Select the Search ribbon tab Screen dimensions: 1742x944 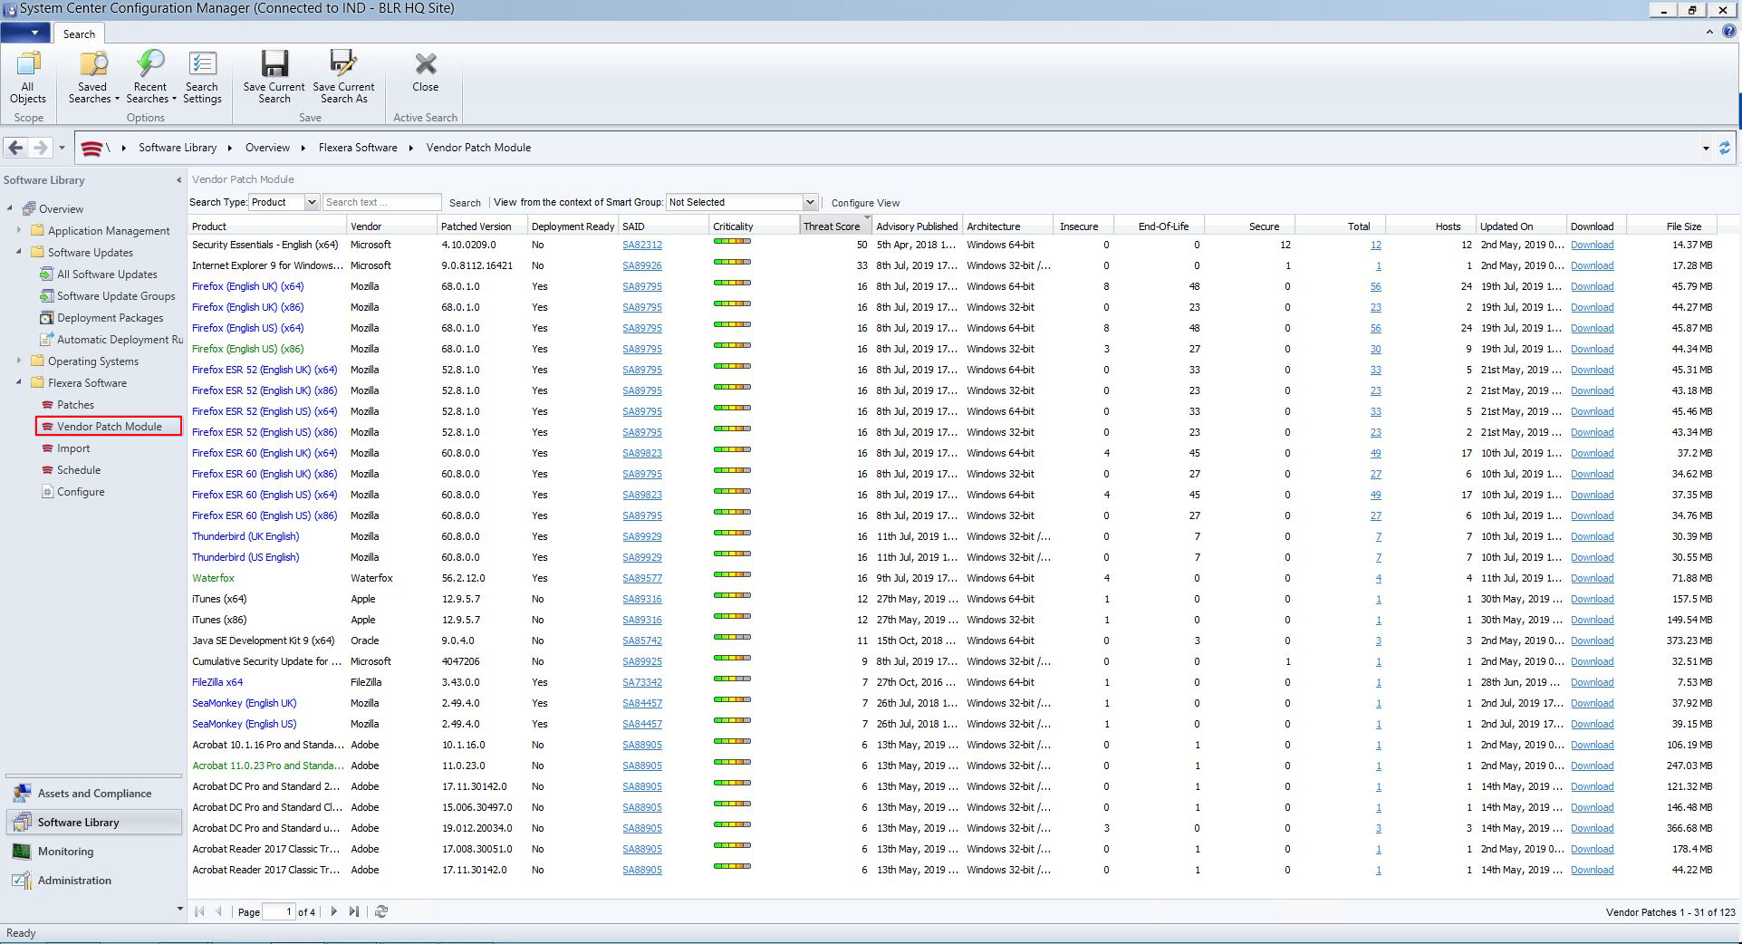tap(79, 34)
